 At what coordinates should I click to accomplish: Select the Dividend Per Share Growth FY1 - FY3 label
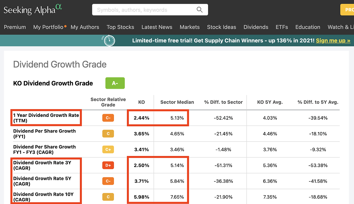click(x=45, y=150)
